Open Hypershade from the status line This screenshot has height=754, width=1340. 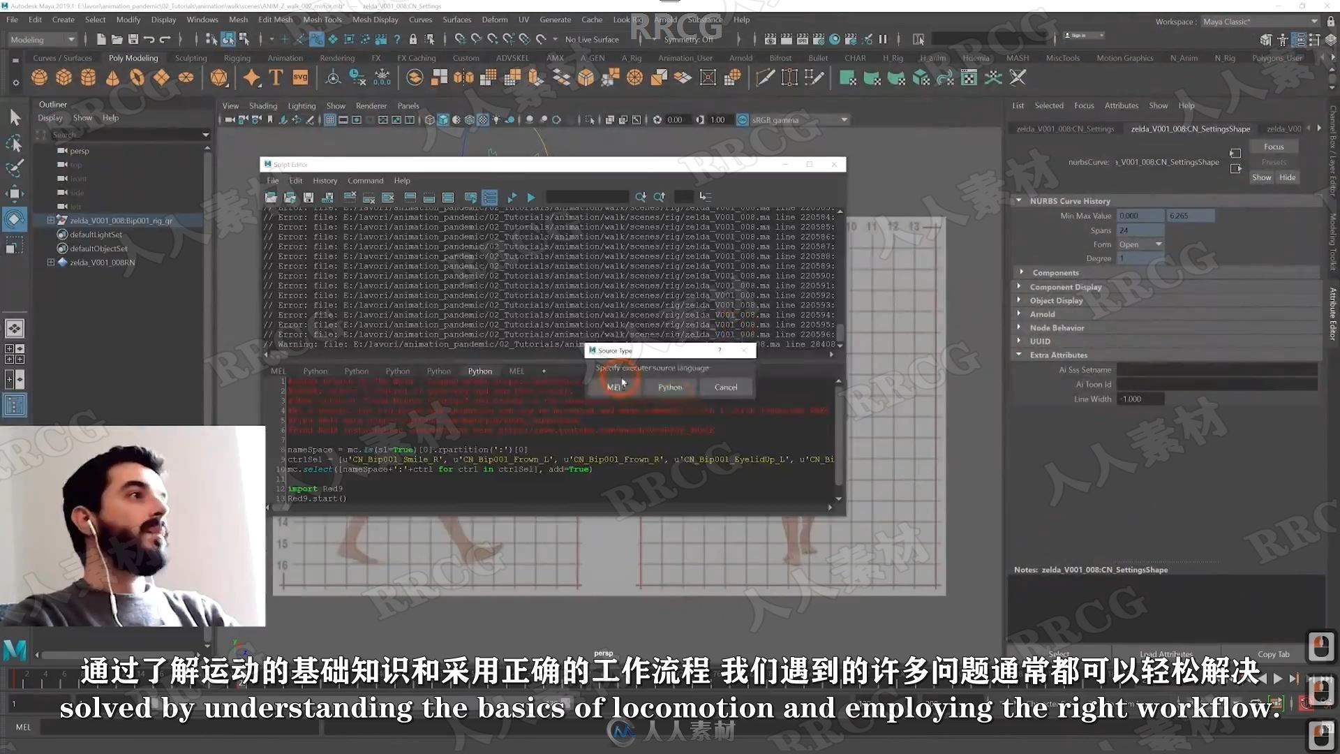[x=834, y=40]
